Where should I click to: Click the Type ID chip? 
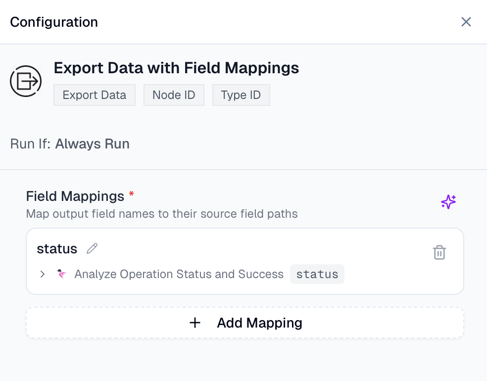click(x=241, y=95)
